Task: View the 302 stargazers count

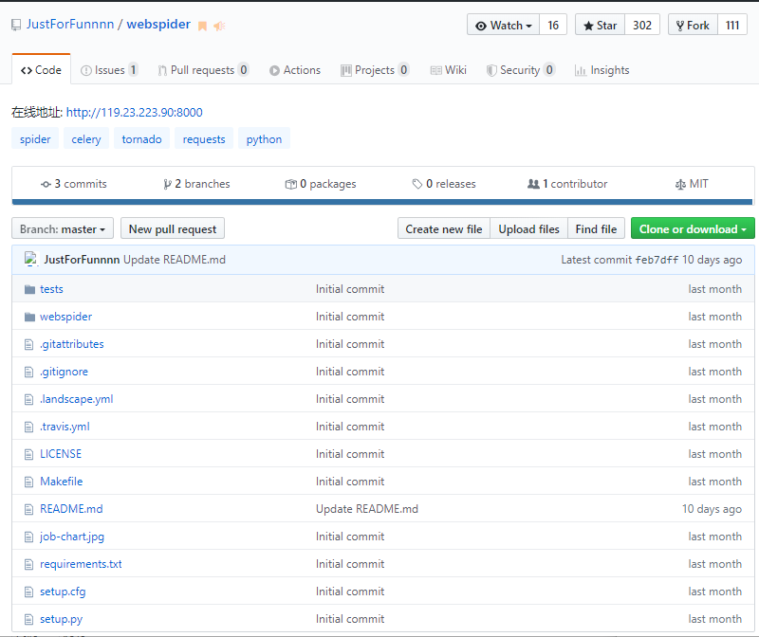Action: point(642,26)
